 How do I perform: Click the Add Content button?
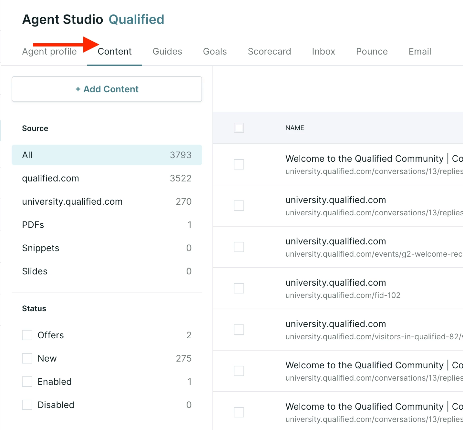[107, 89]
